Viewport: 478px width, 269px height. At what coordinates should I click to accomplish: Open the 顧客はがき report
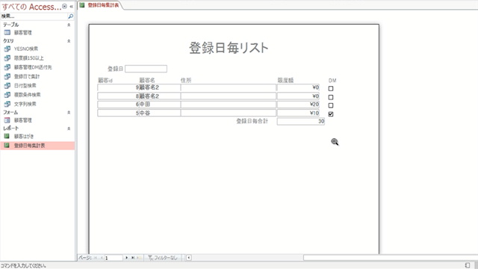click(24, 136)
